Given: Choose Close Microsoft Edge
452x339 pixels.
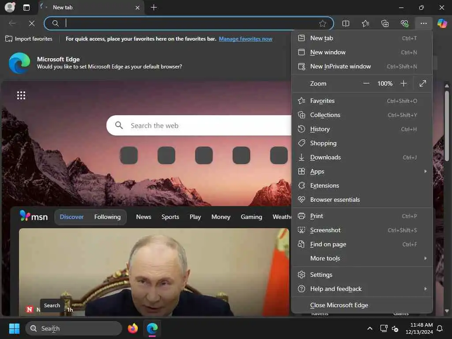Looking at the screenshot, I should [x=362, y=305].
